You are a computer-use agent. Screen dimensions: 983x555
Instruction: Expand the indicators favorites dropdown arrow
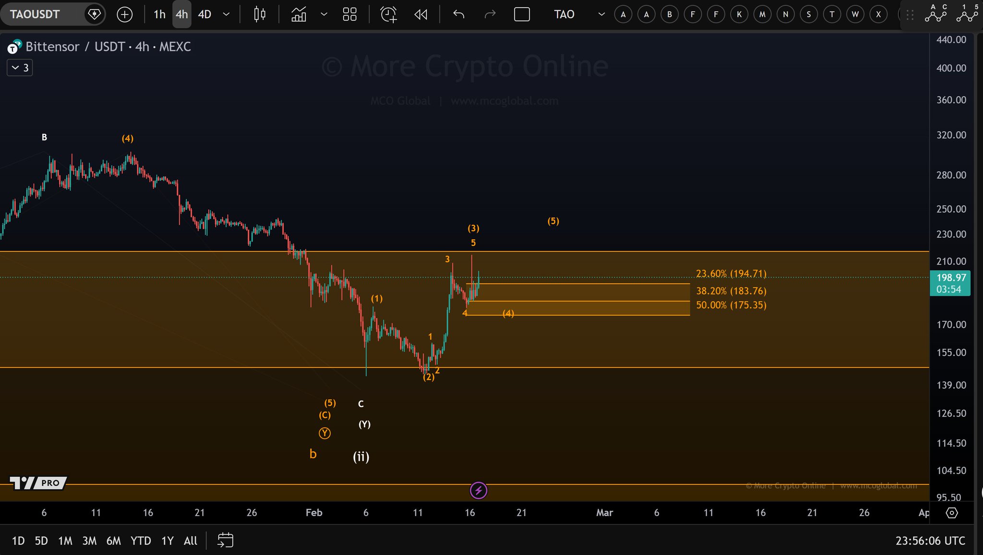click(x=324, y=14)
